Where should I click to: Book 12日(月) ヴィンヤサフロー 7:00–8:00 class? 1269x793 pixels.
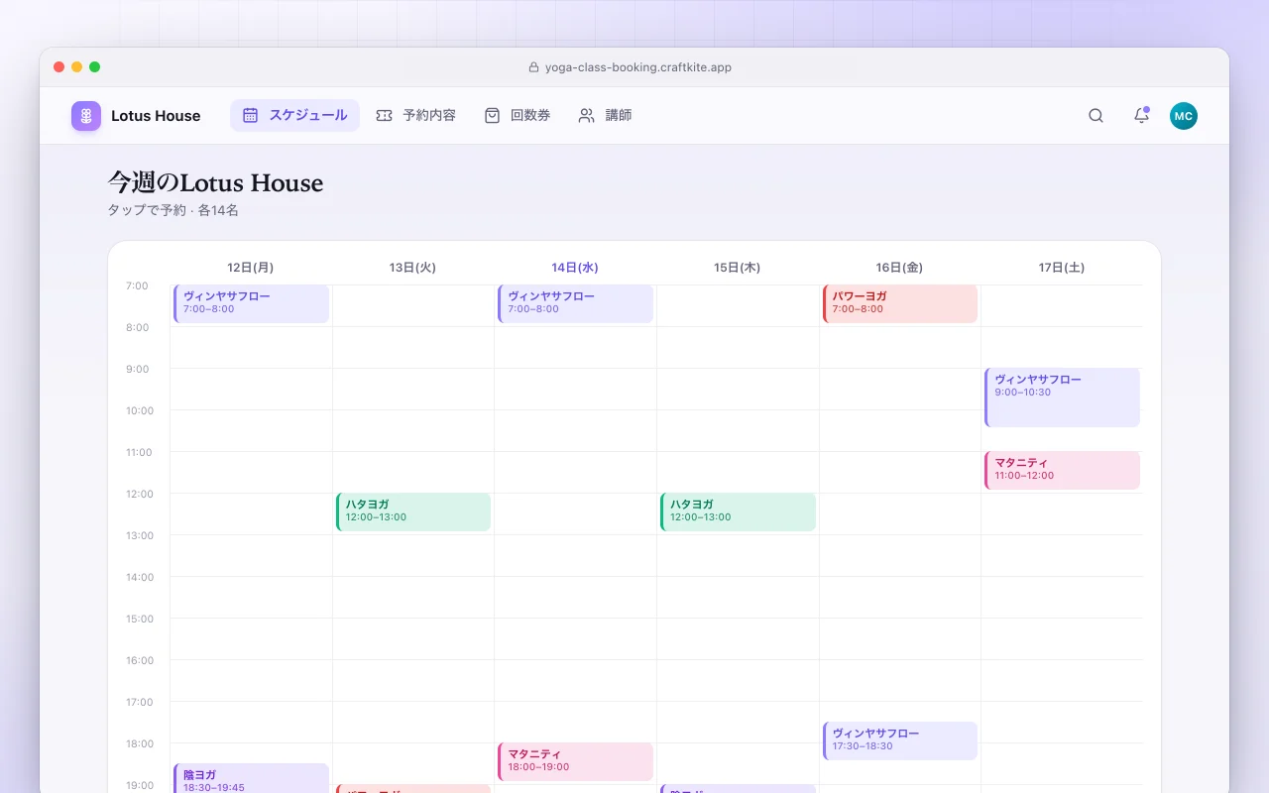point(251,304)
